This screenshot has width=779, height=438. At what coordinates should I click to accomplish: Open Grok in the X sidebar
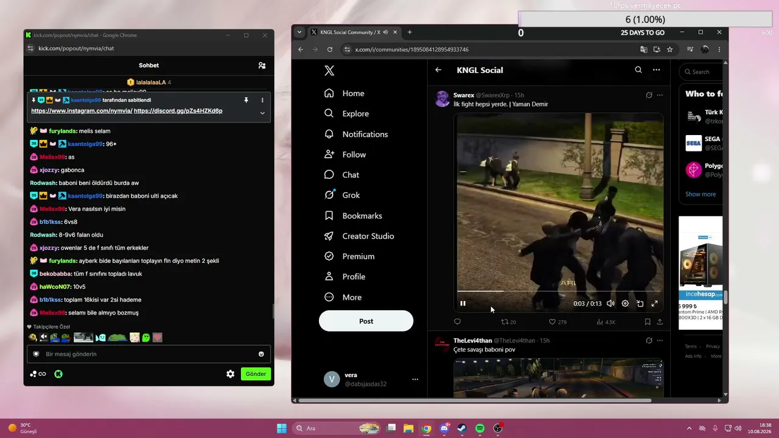(x=342, y=195)
